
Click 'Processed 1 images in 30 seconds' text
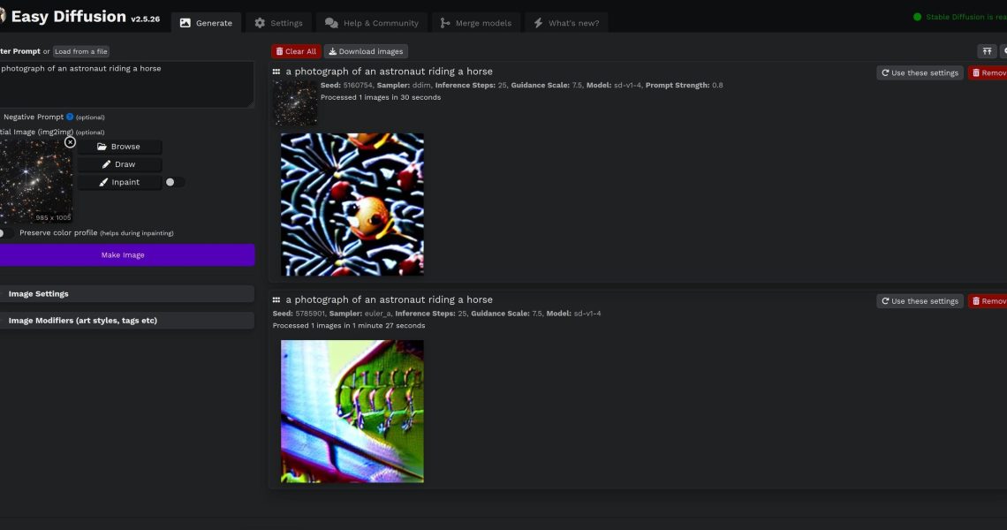380,98
